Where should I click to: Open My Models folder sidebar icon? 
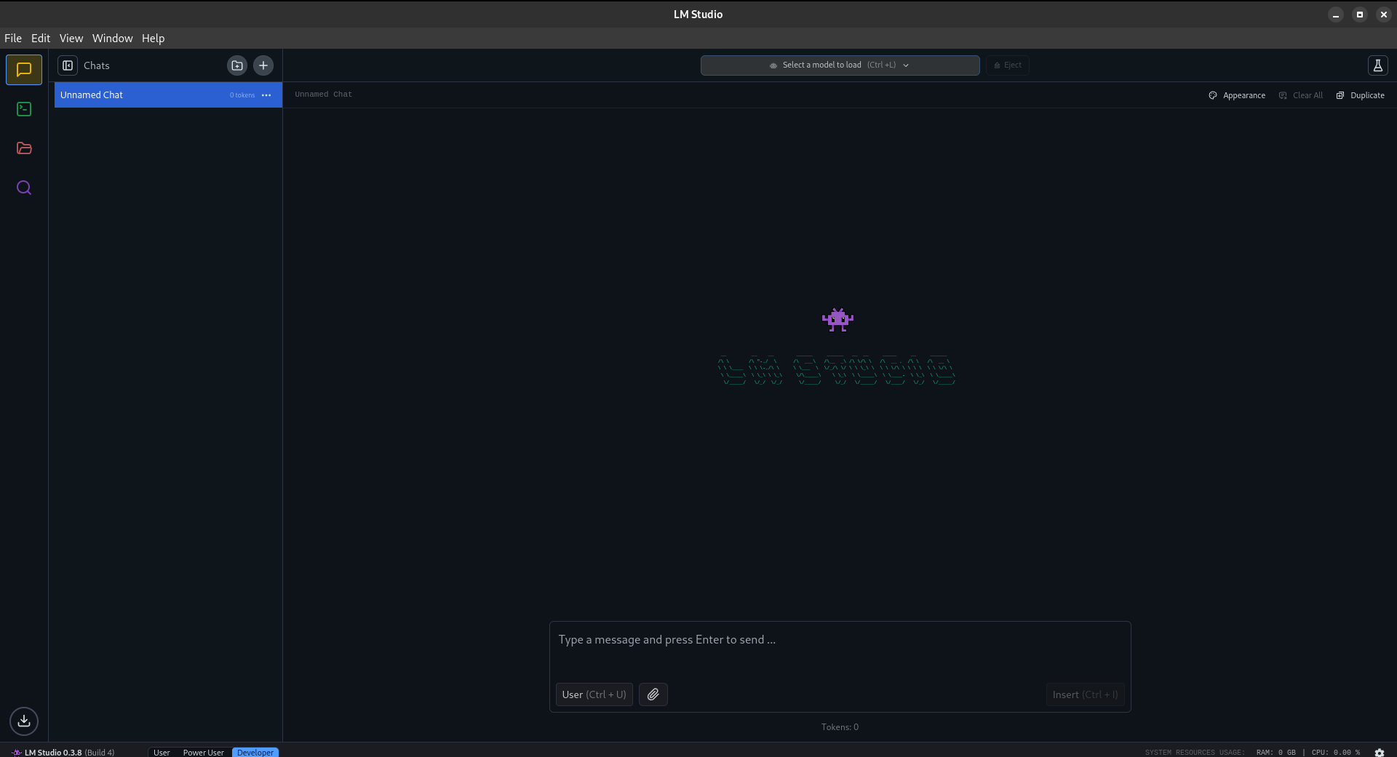24,148
